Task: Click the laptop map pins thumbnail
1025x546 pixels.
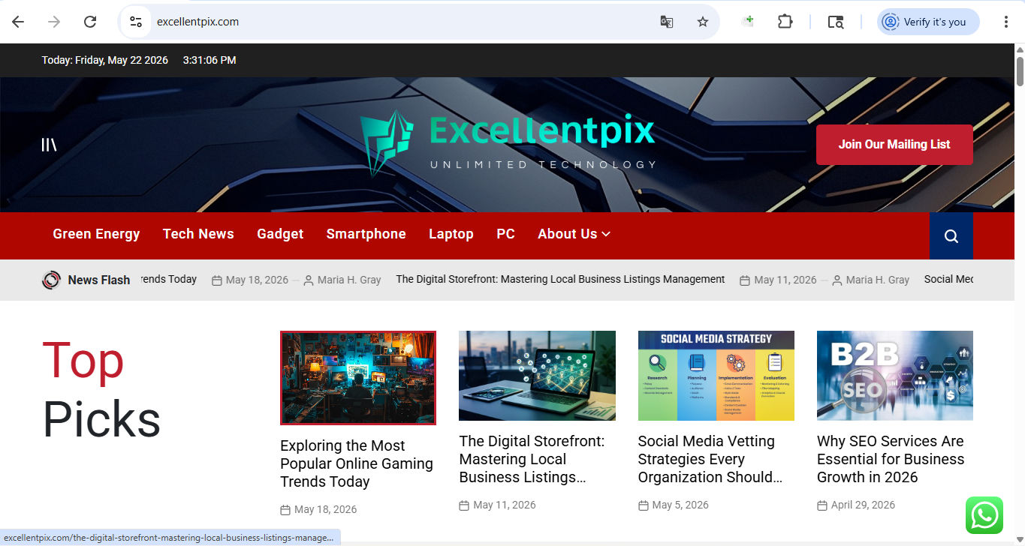Action: (x=537, y=376)
